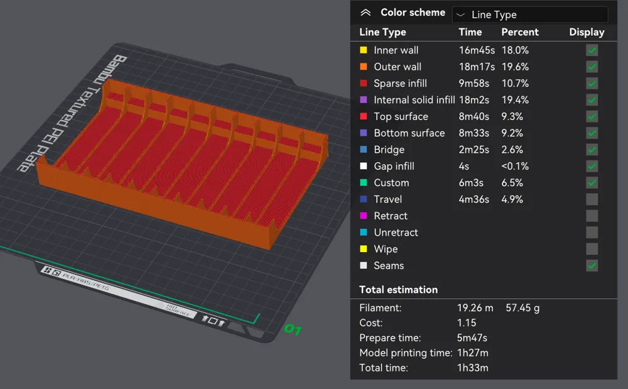
Task: Click the Time column header
Action: [x=470, y=32]
